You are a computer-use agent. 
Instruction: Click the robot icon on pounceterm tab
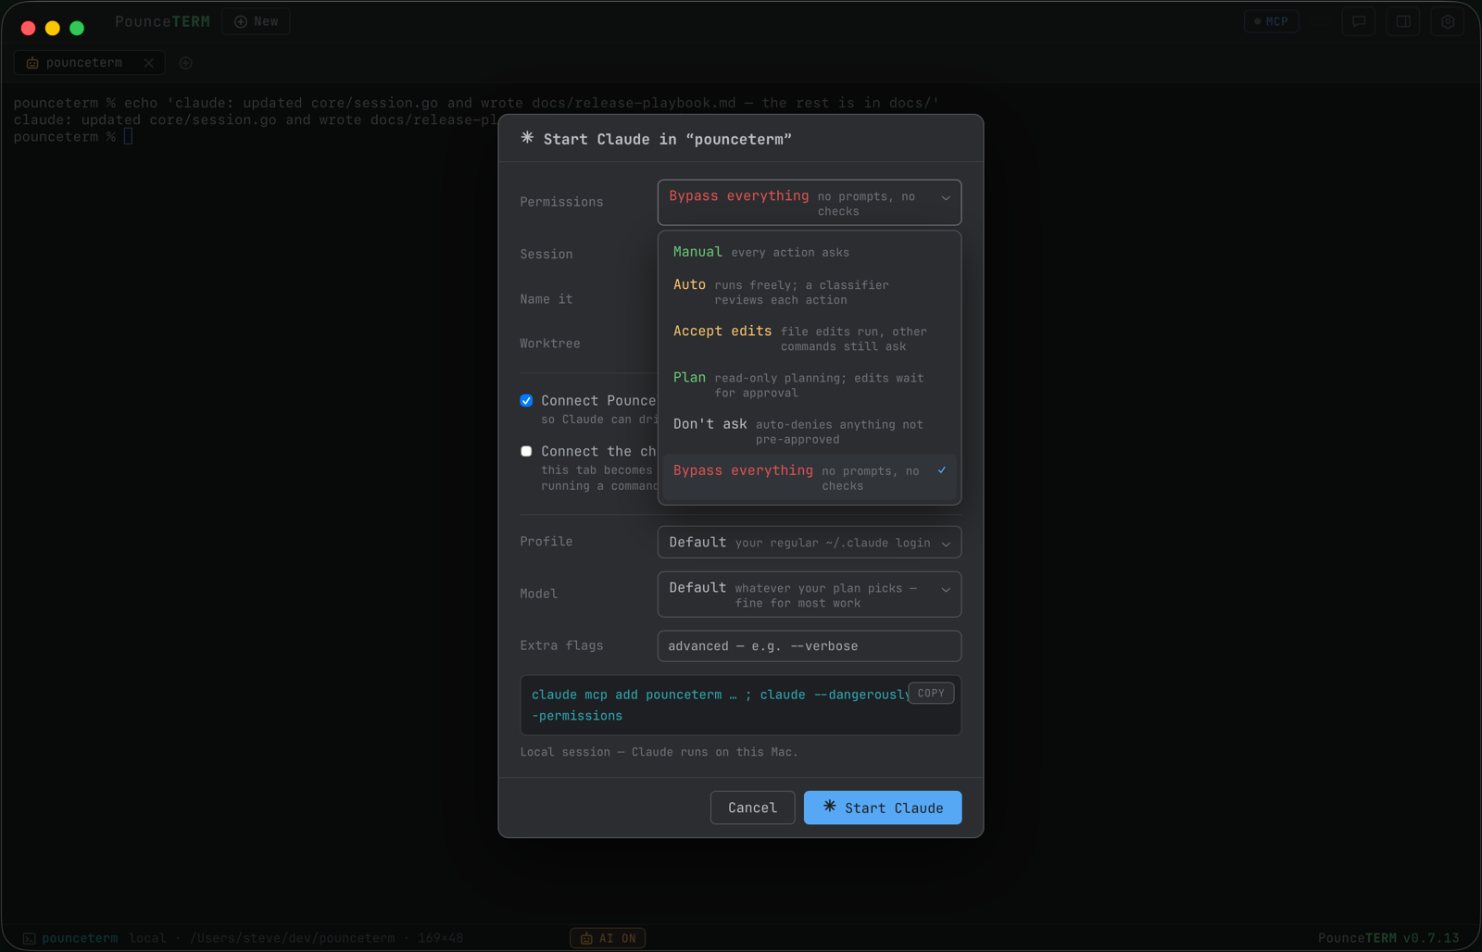(32, 63)
